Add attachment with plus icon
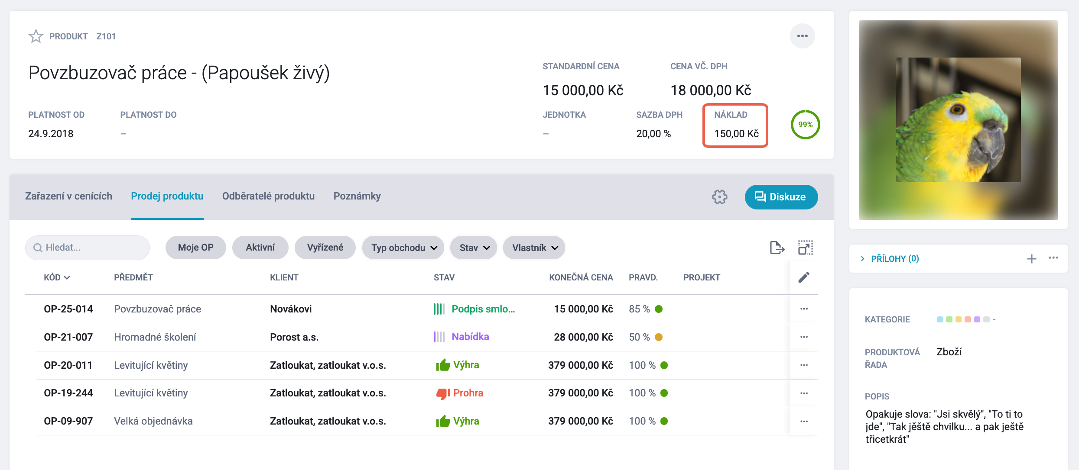This screenshot has height=470, width=1079. pos(1031,259)
